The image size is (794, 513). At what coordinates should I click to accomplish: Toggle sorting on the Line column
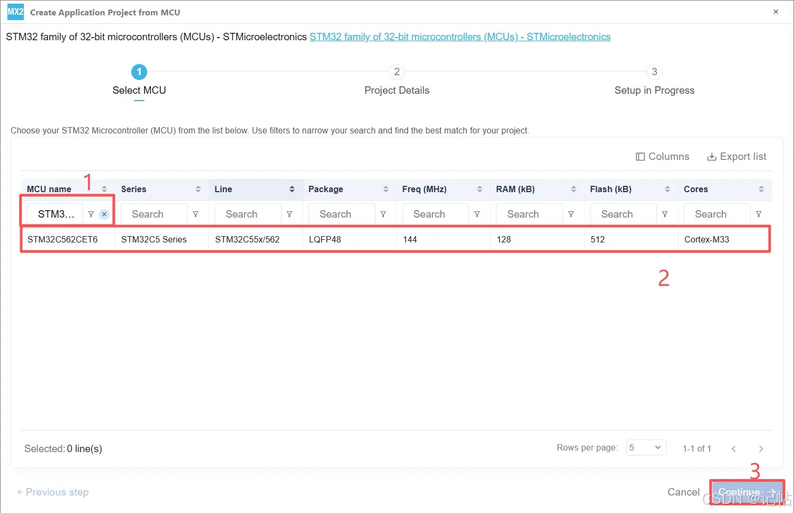[292, 189]
